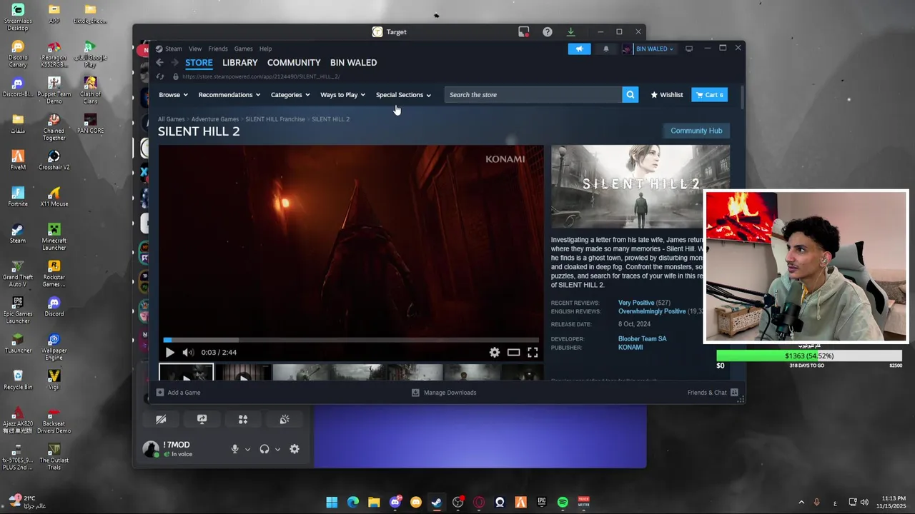Click the Search the store field

tap(533, 95)
